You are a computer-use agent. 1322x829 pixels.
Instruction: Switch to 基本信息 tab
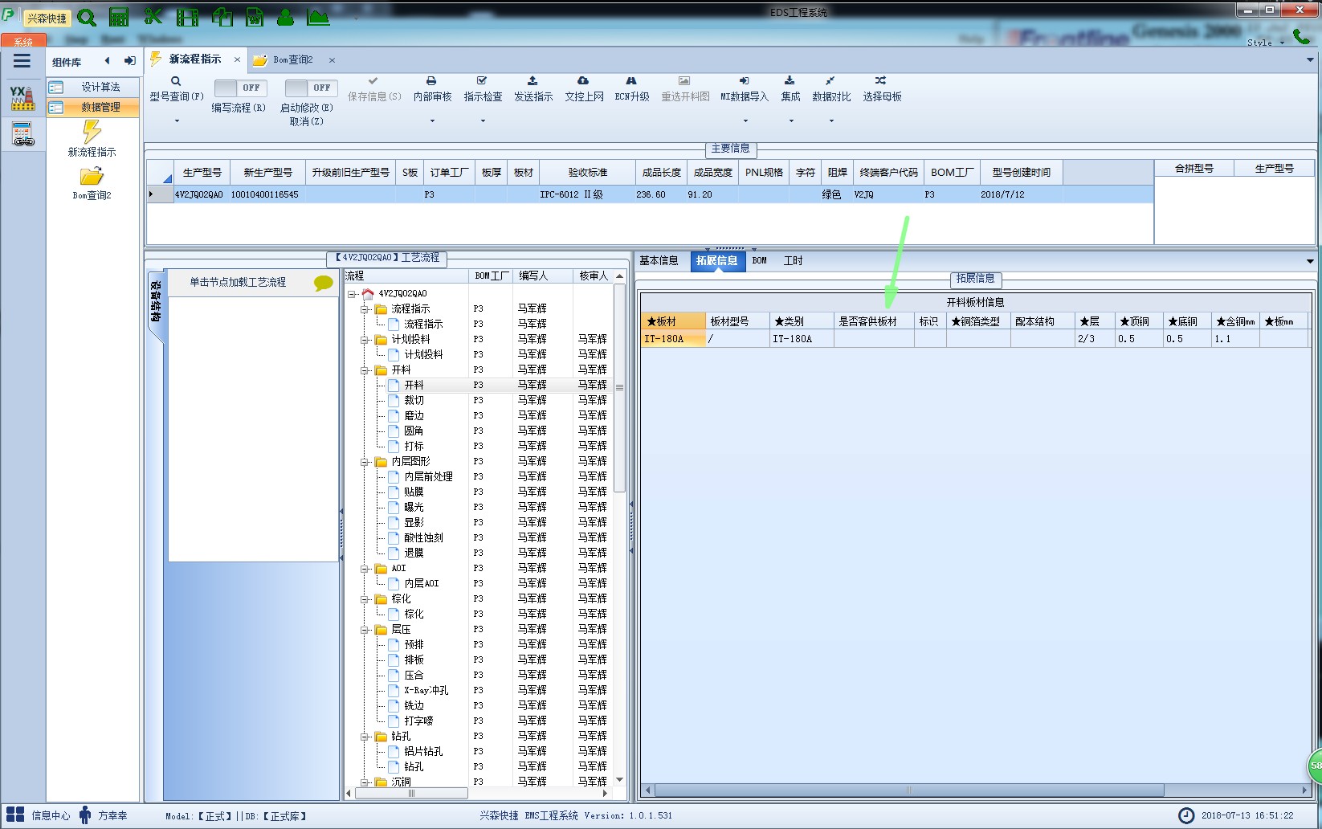pos(659,261)
